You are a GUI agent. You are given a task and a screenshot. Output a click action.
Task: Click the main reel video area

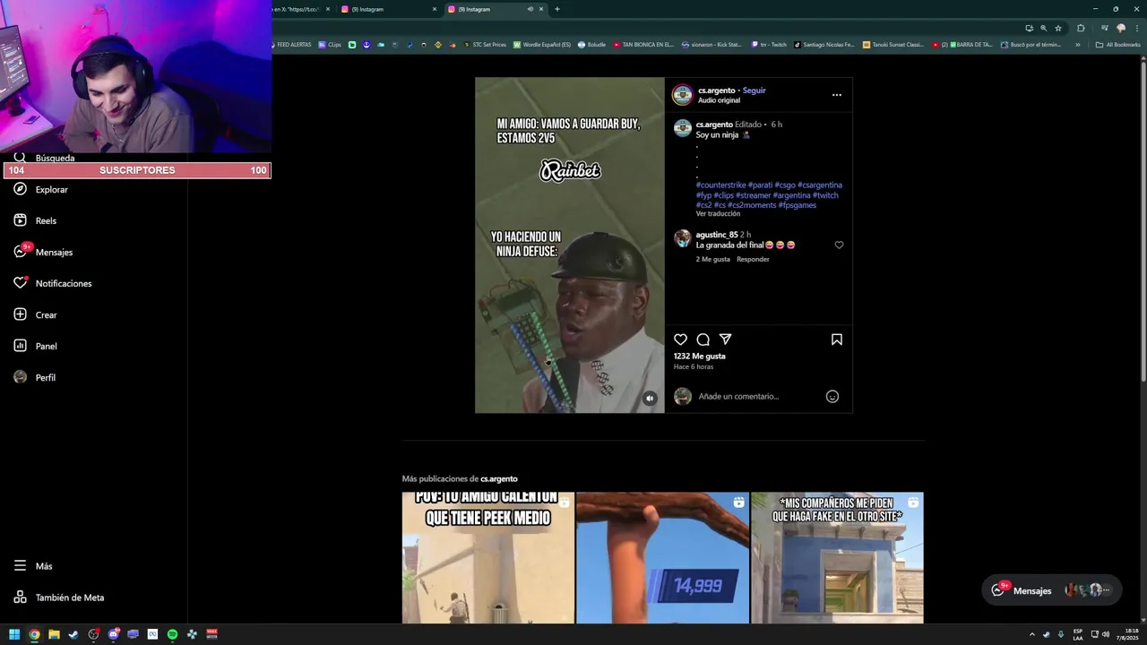570,245
